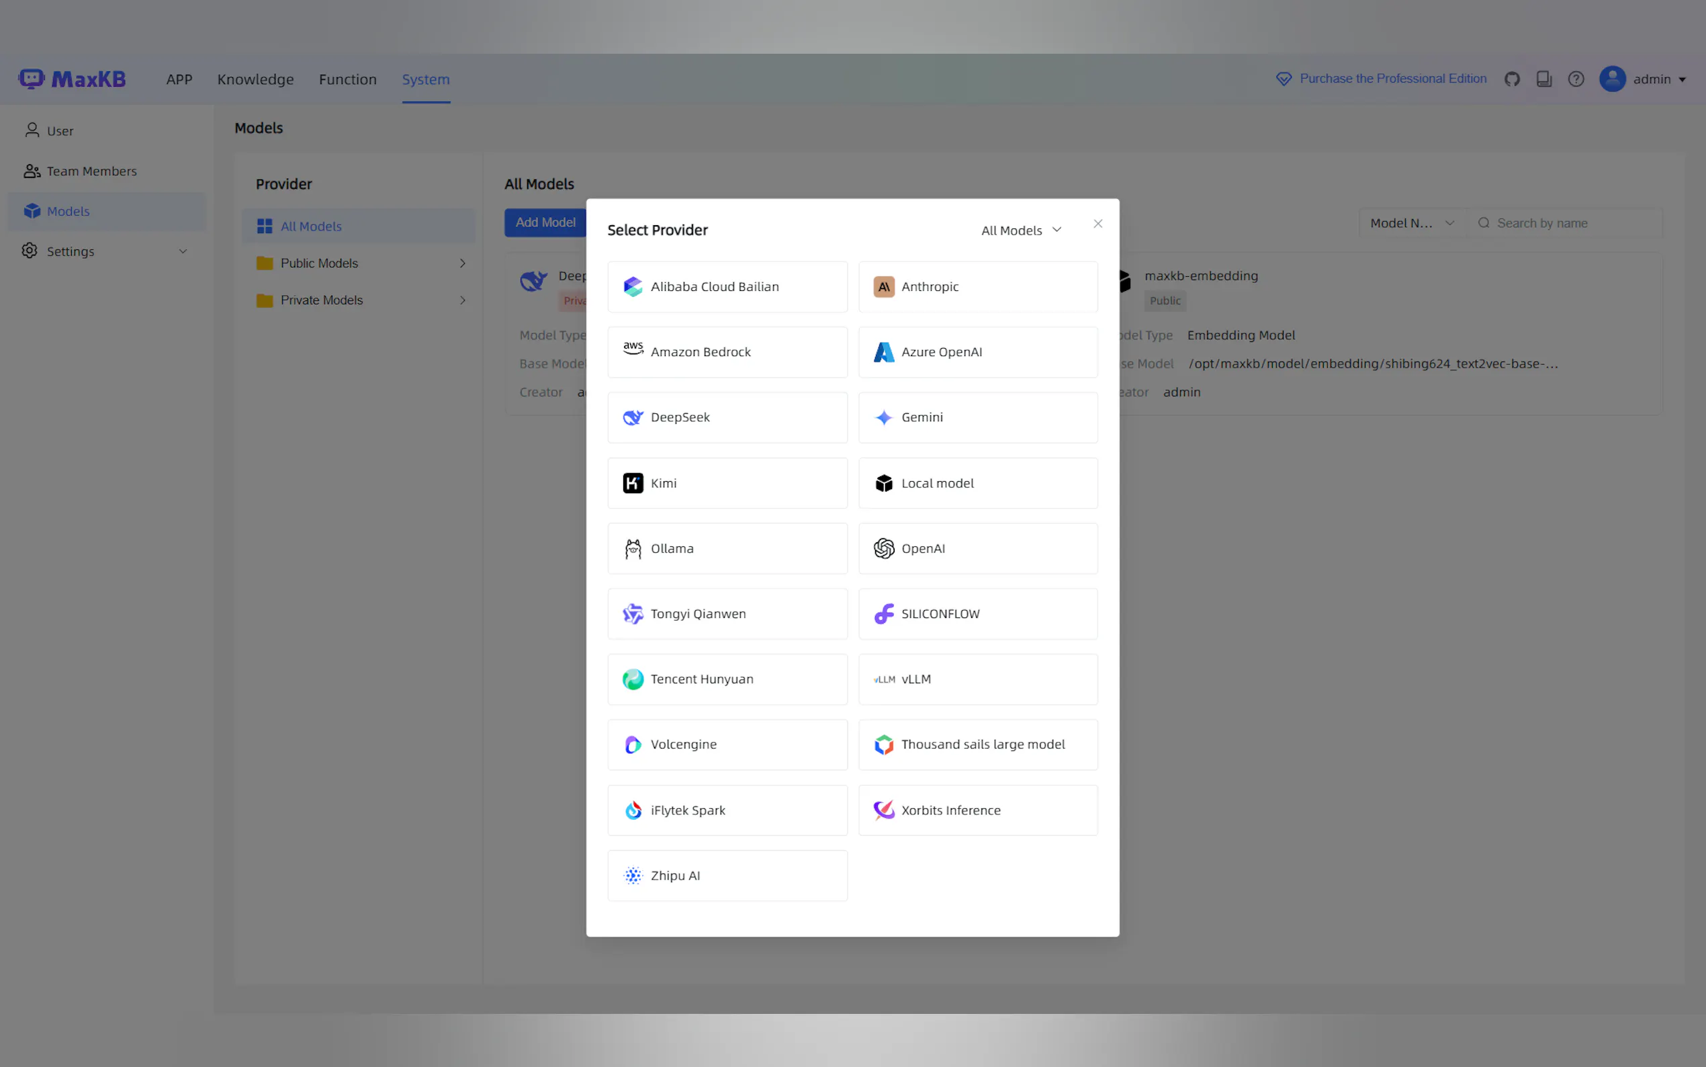This screenshot has height=1067, width=1706.
Task: Choose the Gemini star icon
Action: point(884,418)
